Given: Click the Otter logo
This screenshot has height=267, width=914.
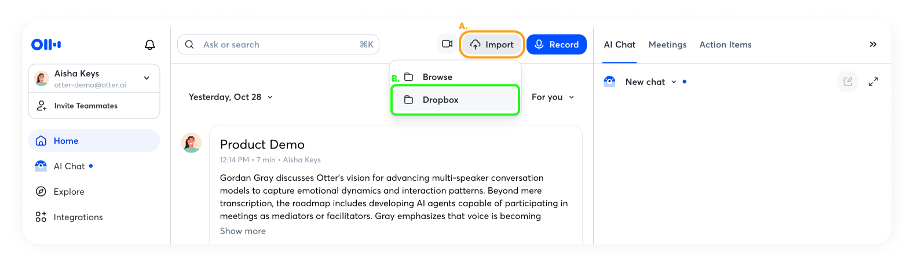Looking at the screenshot, I should [46, 44].
